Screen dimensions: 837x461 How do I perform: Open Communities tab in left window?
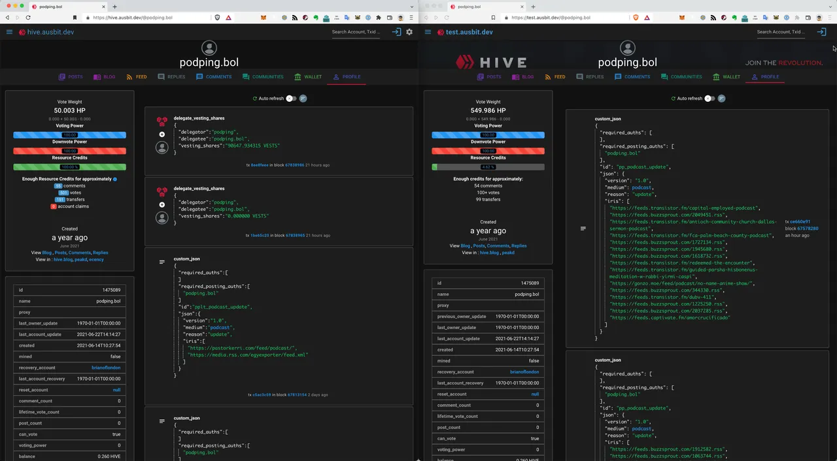263,77
